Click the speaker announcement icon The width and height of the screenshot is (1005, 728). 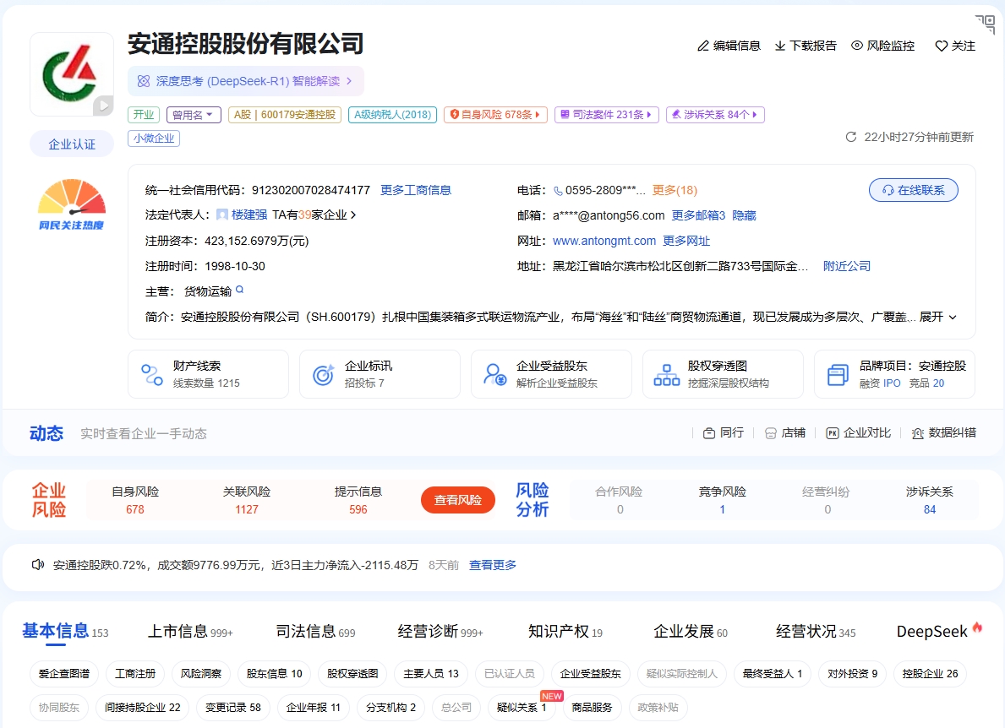[38, 565]
